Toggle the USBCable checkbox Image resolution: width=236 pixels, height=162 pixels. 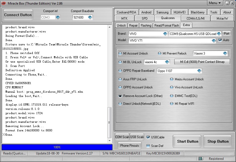148,137
